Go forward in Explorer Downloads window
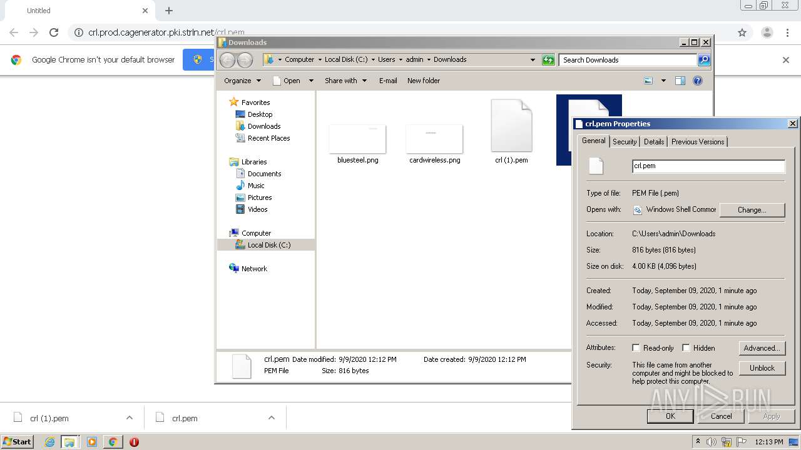 245,60
